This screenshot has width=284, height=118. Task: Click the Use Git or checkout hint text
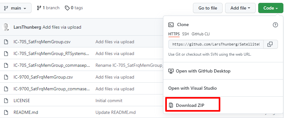210,54
